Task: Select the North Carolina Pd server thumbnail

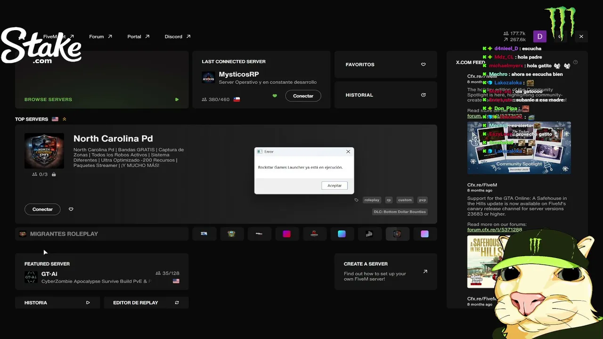Action: pos(44,151)
